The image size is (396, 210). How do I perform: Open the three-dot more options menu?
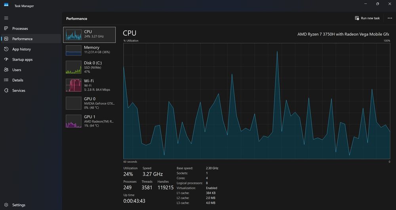tap(390, 18)
